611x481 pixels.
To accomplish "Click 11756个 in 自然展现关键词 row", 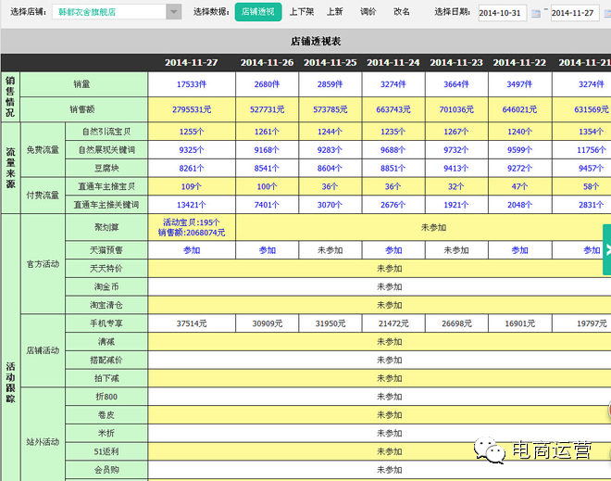I will pos(592,150).
